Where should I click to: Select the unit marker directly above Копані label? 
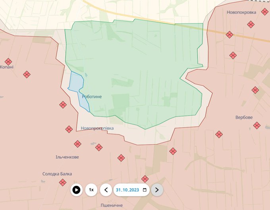click(x=8, y=62)
